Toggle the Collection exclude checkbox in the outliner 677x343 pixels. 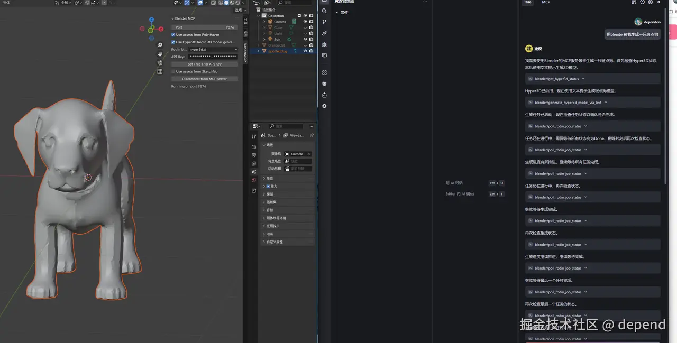299,16
